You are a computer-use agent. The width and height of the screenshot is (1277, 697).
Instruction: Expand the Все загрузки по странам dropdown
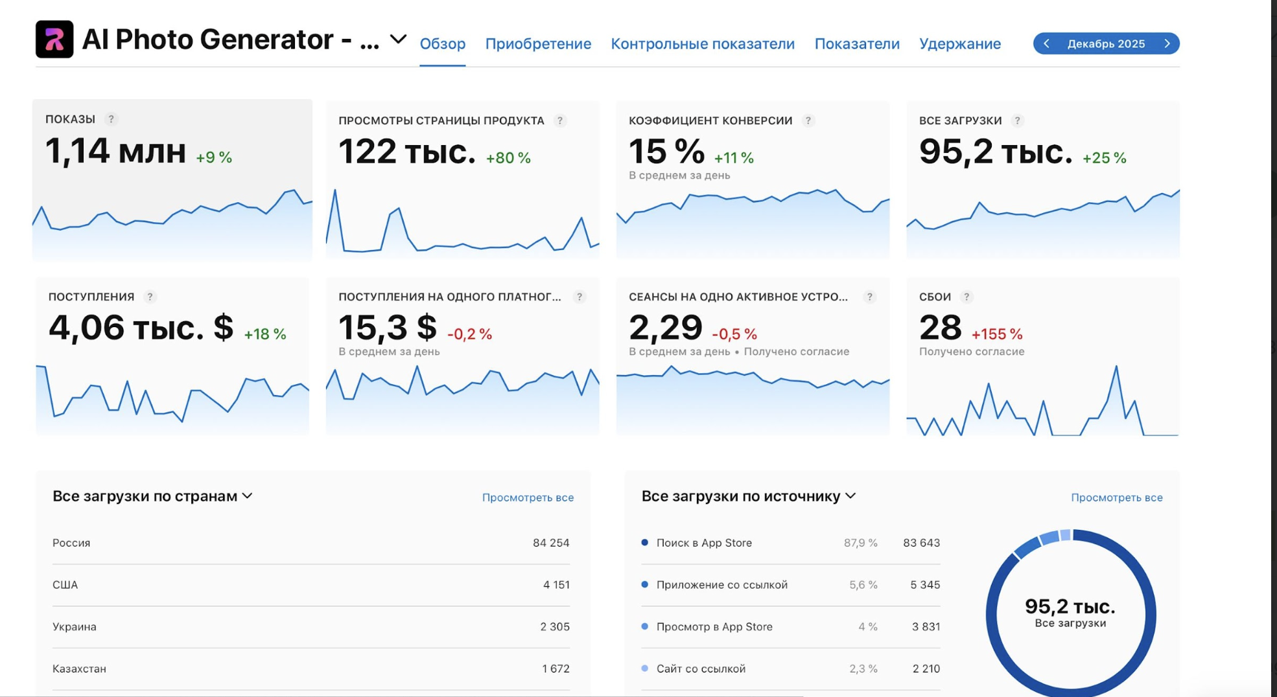152,496
